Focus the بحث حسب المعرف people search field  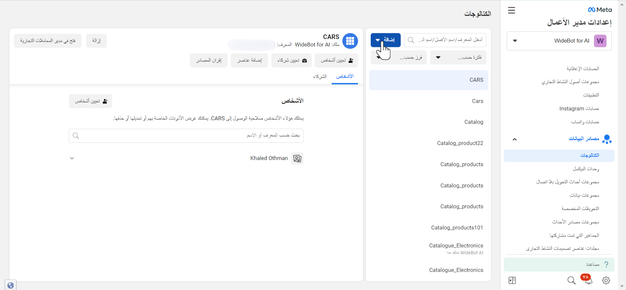point(186,136)
